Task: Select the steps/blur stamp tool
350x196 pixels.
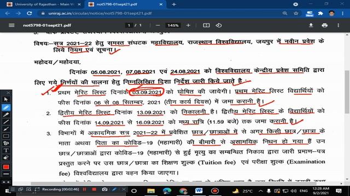Action: [x=6, y=143]
